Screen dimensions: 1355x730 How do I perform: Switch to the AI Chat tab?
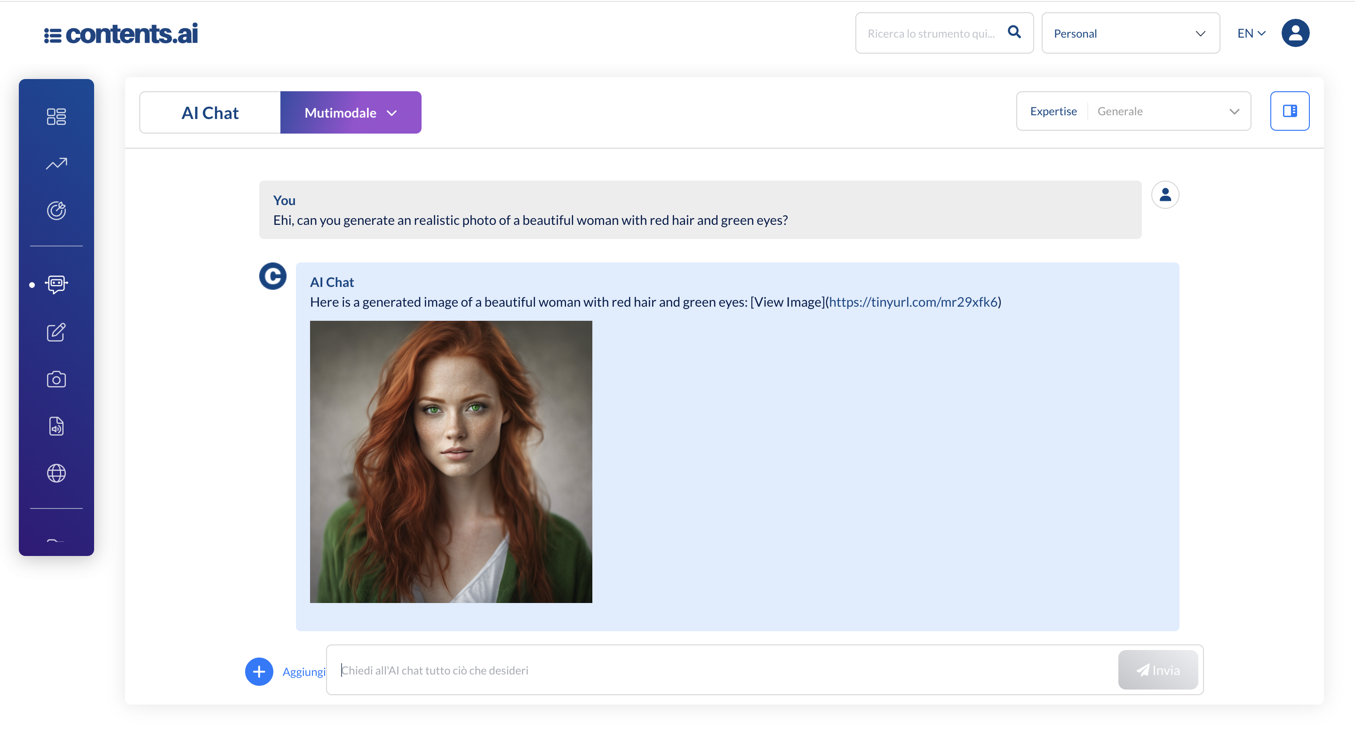coord(209,112)
